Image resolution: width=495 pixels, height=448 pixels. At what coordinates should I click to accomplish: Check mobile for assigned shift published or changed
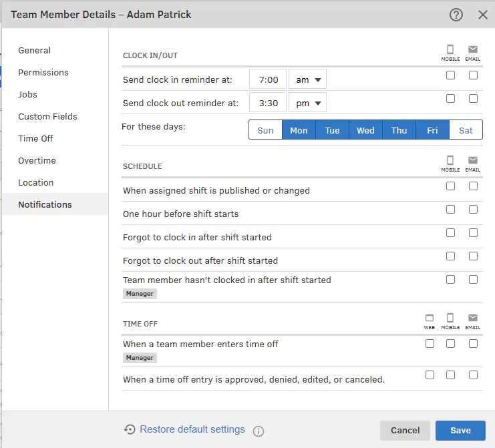coord(450,186)
